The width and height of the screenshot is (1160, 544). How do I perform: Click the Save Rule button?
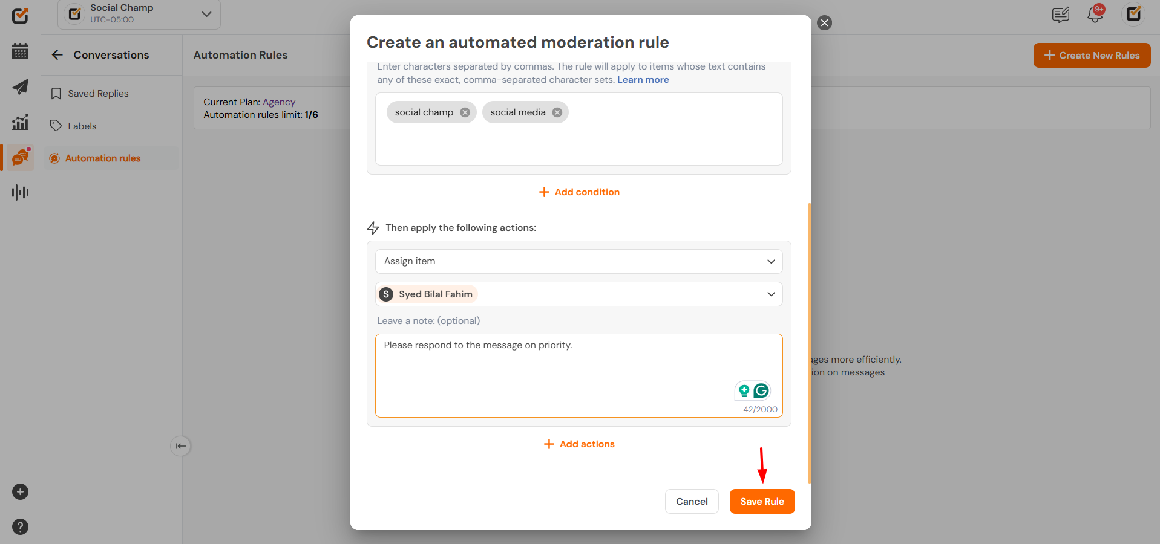pos(762,502)
